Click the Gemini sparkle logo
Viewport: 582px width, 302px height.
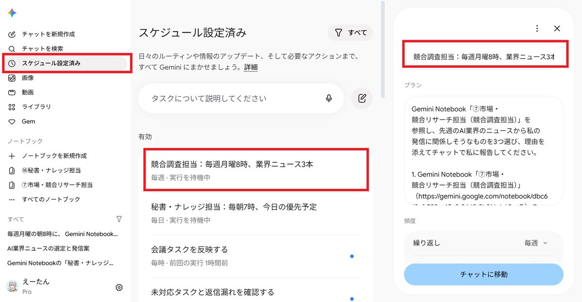coord(12,13)
